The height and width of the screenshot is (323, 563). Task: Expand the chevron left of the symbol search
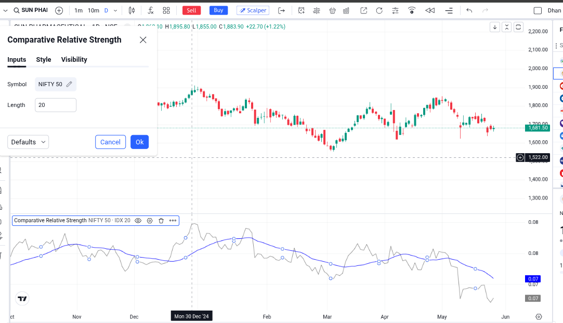(x=5, y=11)
